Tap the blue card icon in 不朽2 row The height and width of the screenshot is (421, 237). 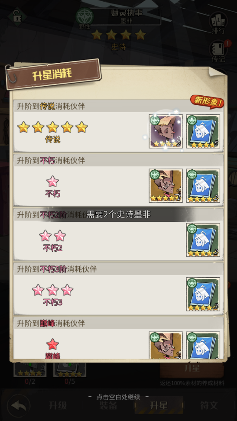coord(203,240)
